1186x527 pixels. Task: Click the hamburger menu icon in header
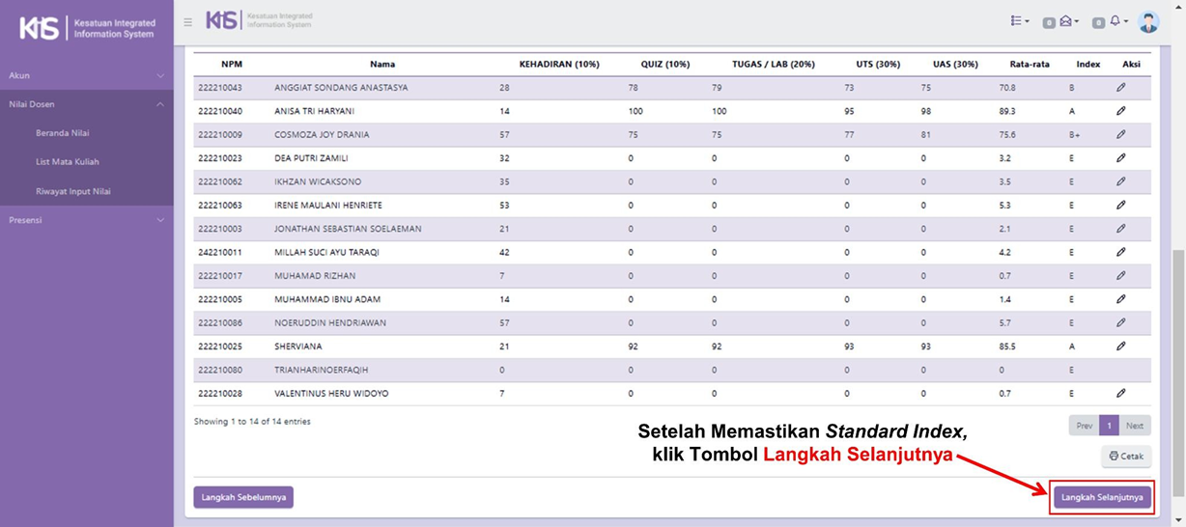coord(188,22)
